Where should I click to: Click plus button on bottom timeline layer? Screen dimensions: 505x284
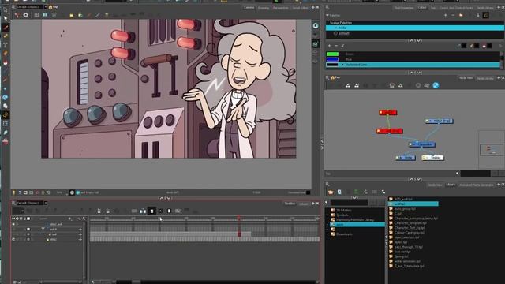pyautogui.click(x=80, y=240)
